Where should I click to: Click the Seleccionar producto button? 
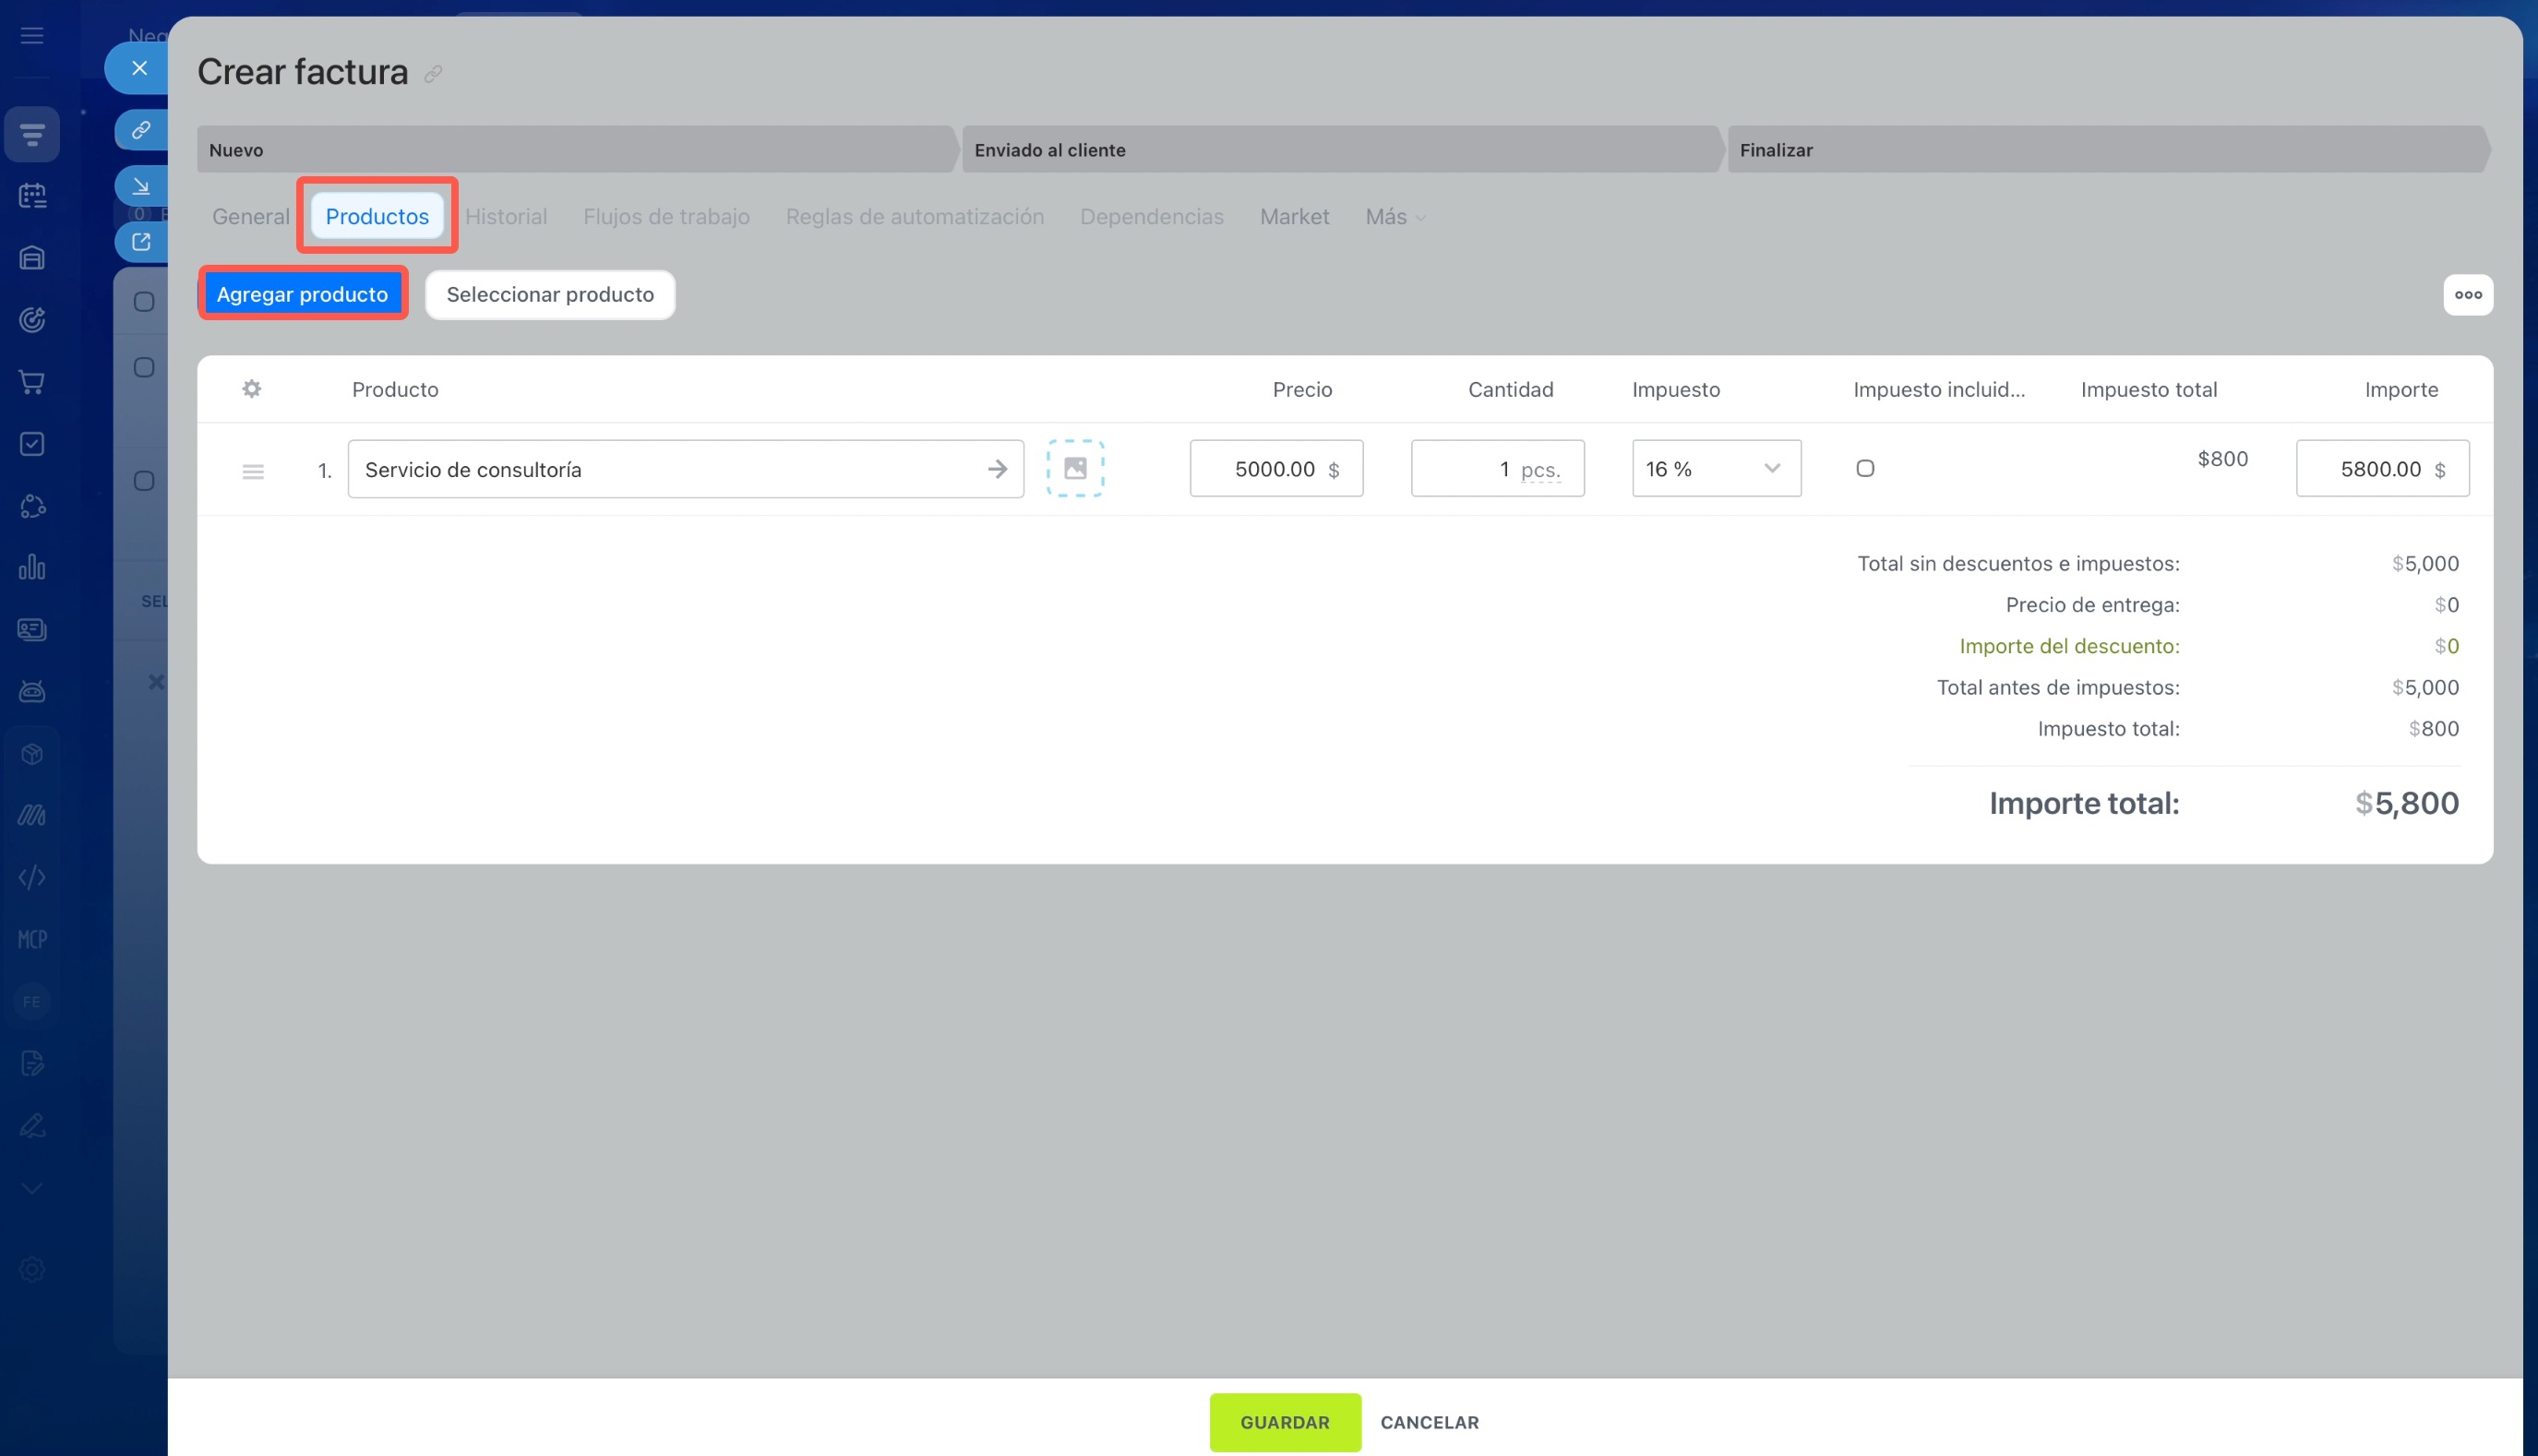pyautogui.click(x=550, y=295)
